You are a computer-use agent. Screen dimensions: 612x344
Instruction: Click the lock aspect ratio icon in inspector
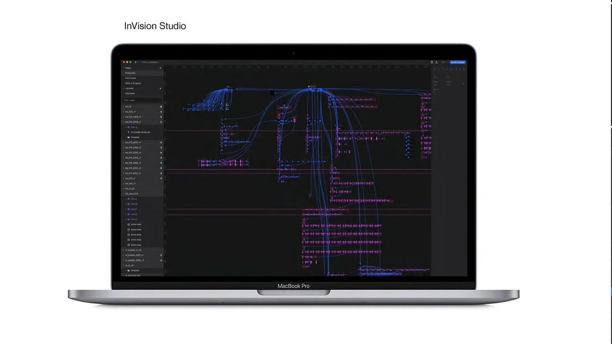(x=463, y=83)
